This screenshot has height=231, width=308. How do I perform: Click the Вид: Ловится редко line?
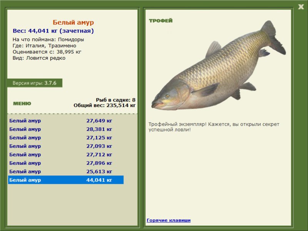coord(39,58)
